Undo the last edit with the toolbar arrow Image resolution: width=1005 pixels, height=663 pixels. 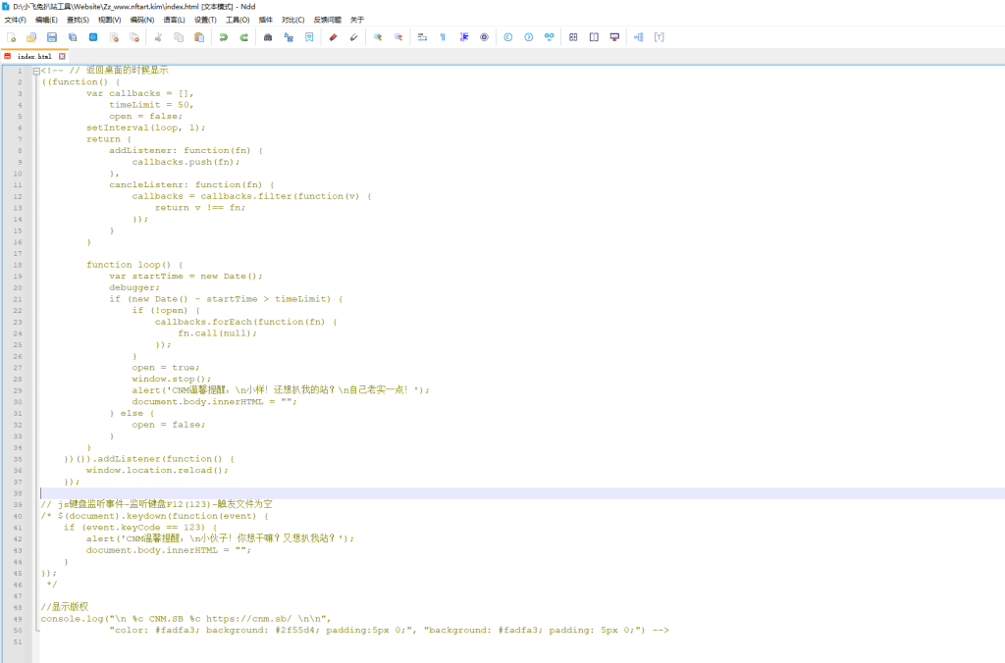pos(223,37)
